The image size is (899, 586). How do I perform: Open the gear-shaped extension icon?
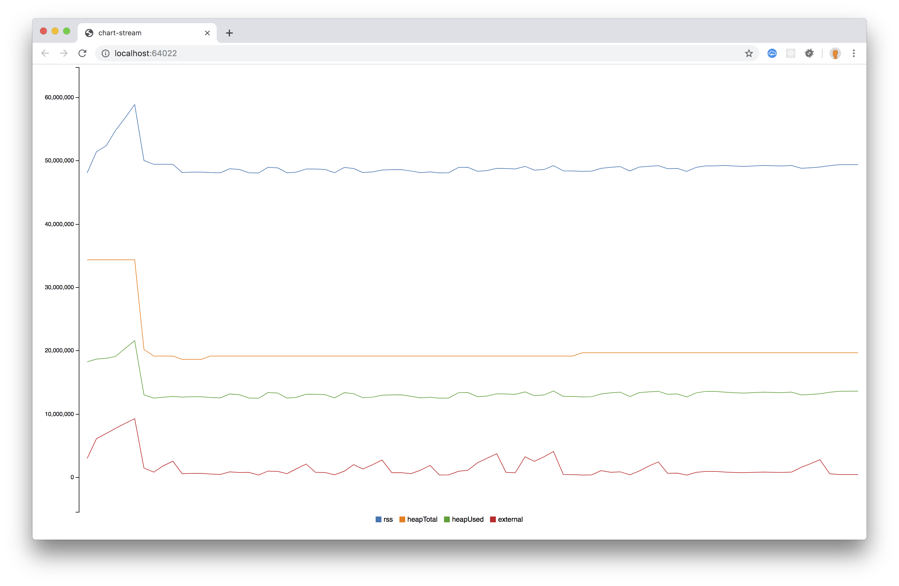click(809, 53)
